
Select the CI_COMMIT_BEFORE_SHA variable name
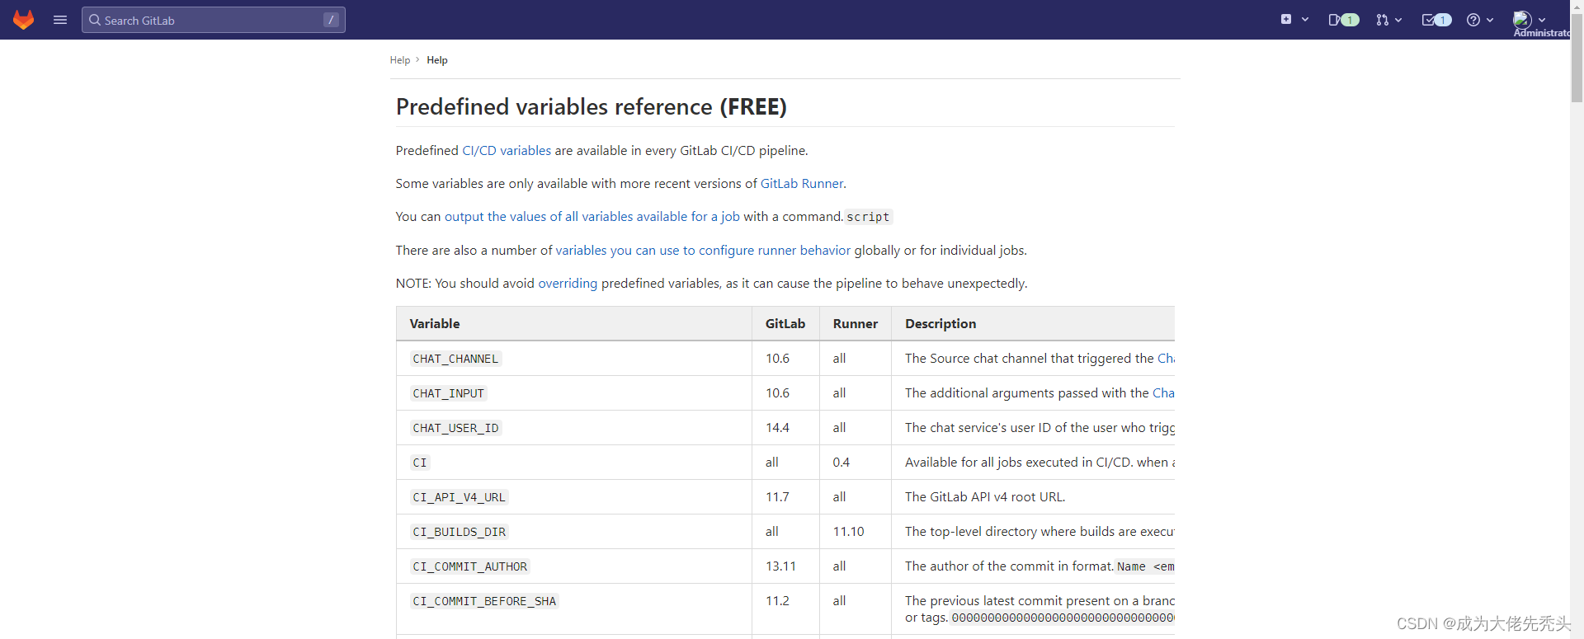coord(484,601)
